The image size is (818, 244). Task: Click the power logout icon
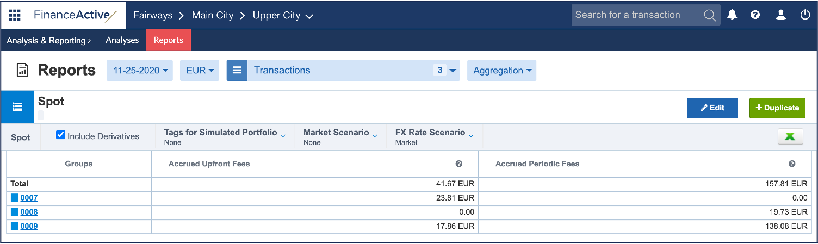(805, 15)
